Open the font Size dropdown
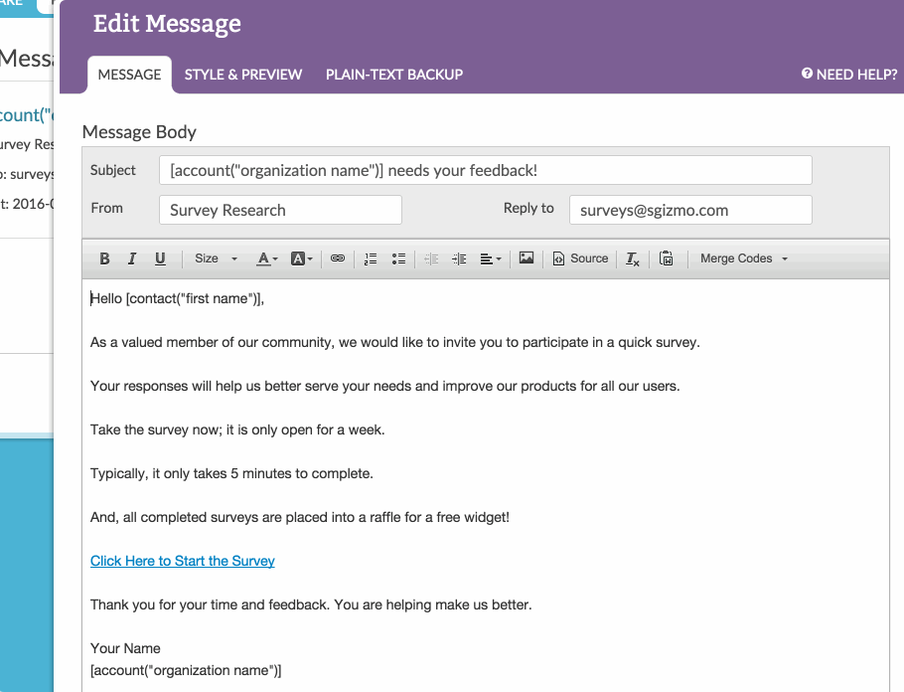 point(216,259)
